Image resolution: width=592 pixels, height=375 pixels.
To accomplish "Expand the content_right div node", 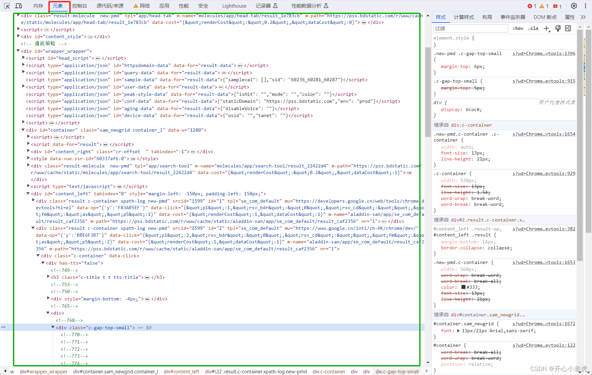I will (x=28, y=151).
